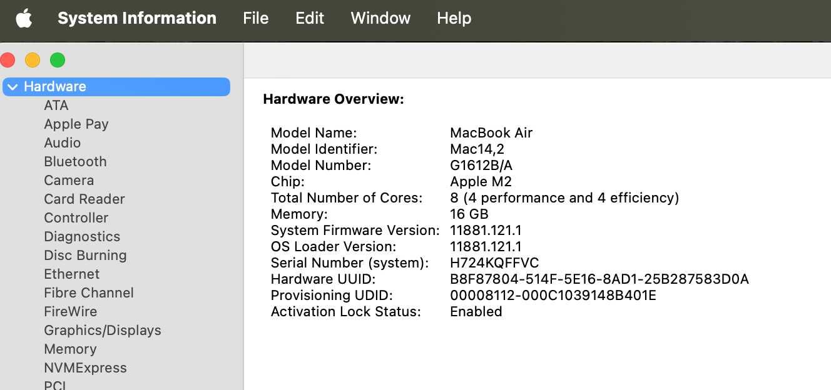Click the Provisioning UDID value
The image size is (831, 390).
553,295
